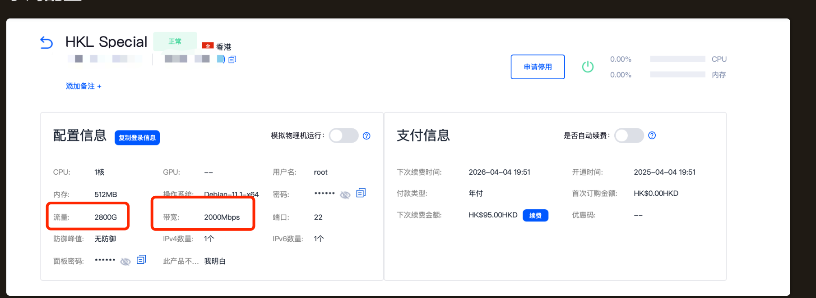Click the 年付 payment type value
This screenshot has height=298, width=816.
(x=476, y=193)
